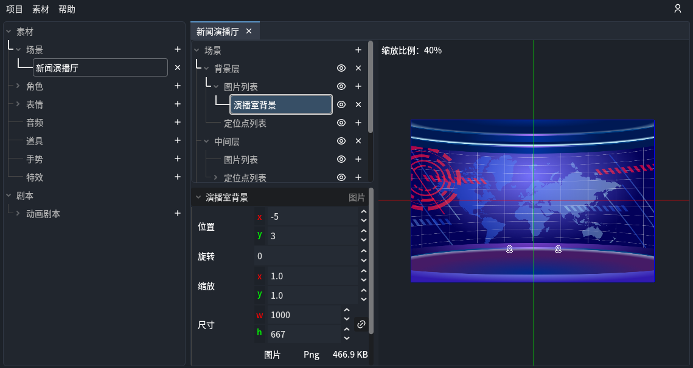This screenshot has width=693, height=368.
Task: Hide the 定位点列表 under 背景层
Action: coord(341,123)
